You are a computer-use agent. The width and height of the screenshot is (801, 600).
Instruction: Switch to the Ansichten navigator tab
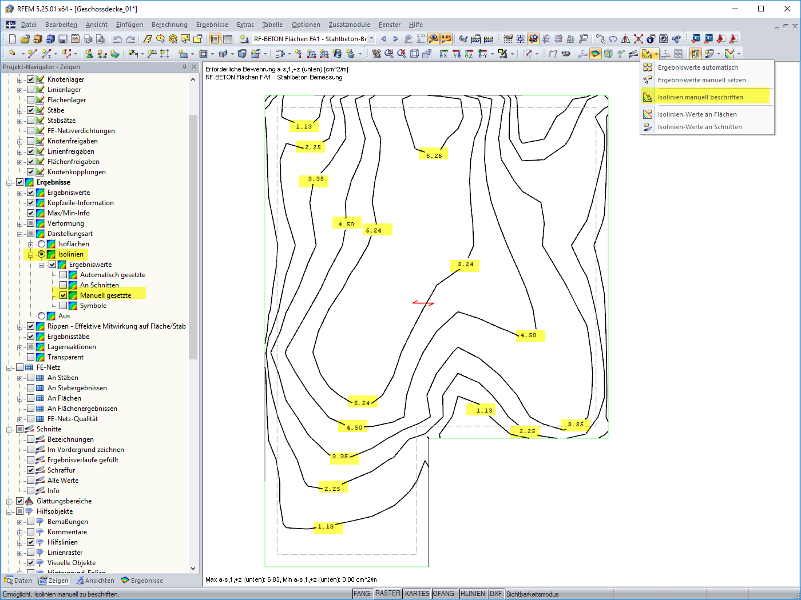[x=96, y=581]
